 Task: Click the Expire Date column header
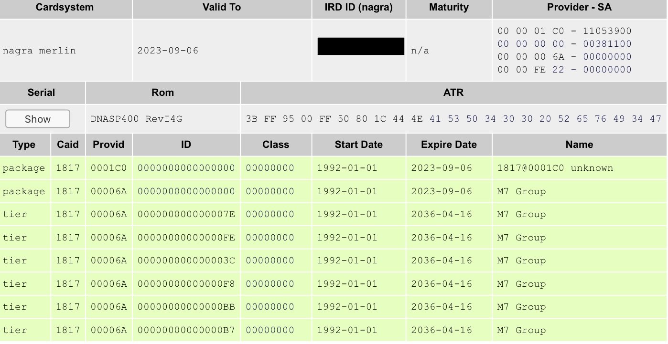coord(449,145)
